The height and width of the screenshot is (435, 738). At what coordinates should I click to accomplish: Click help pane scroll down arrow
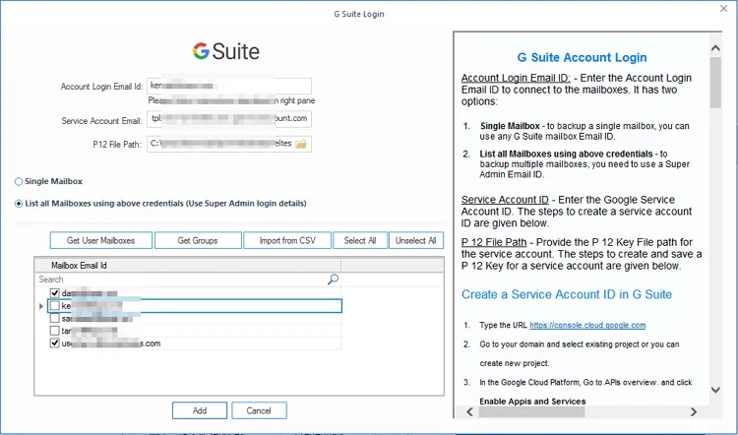(x=715, y=390)
